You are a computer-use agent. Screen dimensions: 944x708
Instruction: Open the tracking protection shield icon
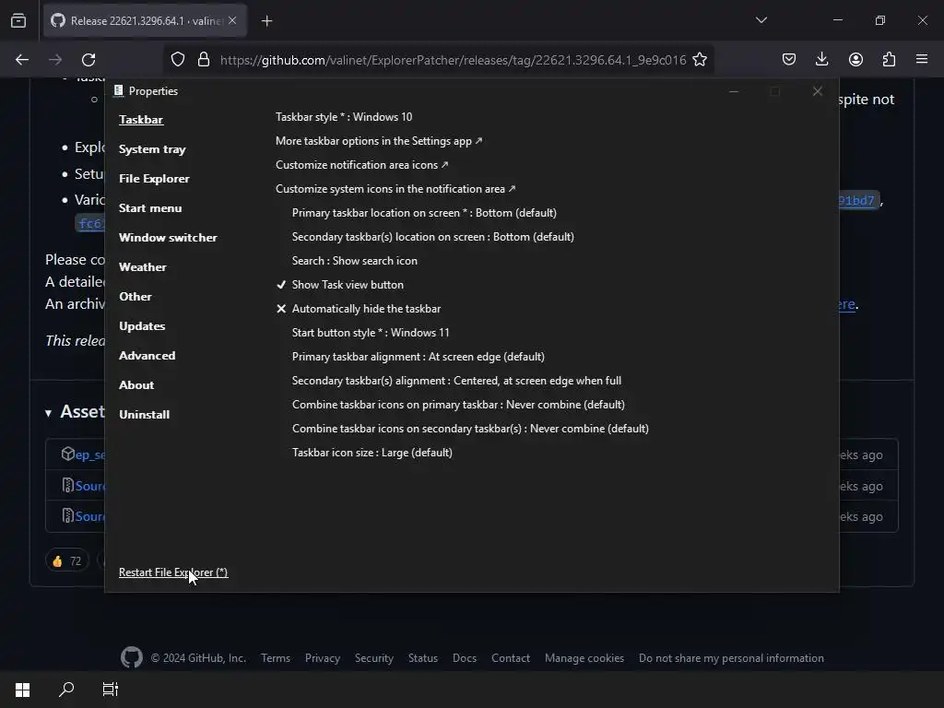178,60
